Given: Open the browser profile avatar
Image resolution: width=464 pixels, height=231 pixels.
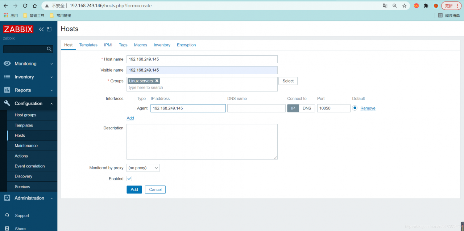Looking at the screenshot, I should [436, 6].
